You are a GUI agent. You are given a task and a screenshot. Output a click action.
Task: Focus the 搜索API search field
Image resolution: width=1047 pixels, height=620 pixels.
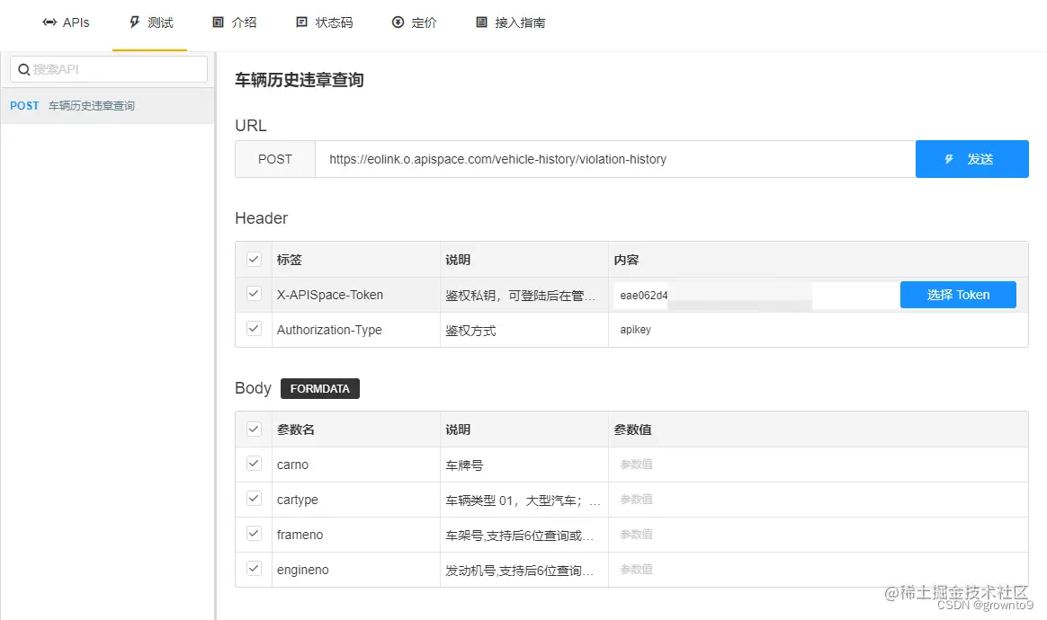tap(109, 69)
